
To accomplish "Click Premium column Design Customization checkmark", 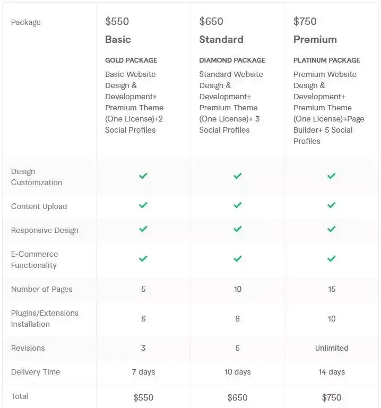I will 332,176.
